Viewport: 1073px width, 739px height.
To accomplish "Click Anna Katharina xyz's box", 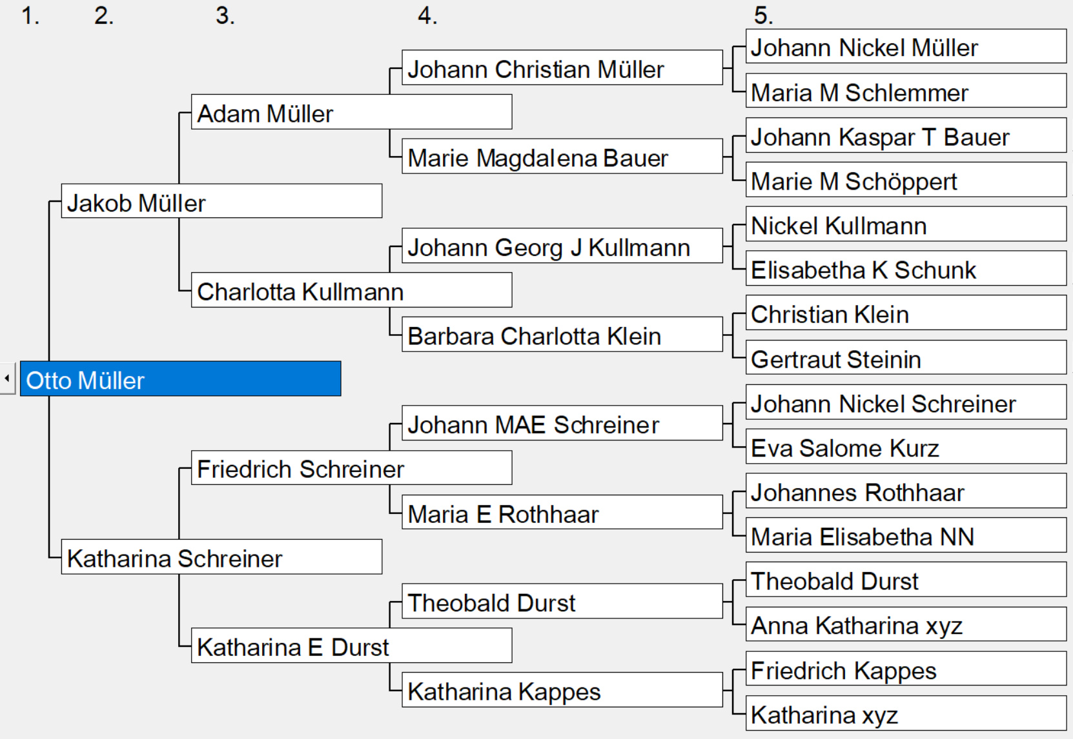I will [906, 624].
